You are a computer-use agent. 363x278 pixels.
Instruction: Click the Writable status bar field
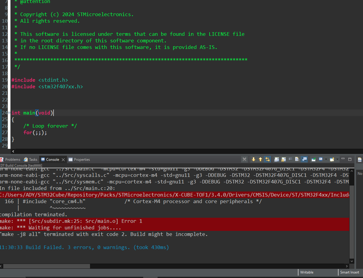pyautogui.click(x=307, y=273)
